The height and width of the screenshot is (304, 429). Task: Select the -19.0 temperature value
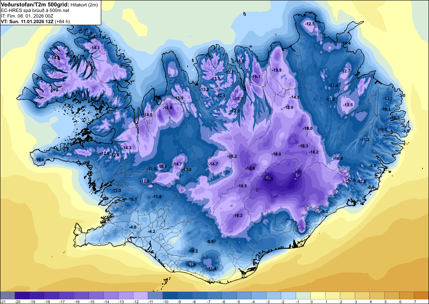(x=308, y=129)
